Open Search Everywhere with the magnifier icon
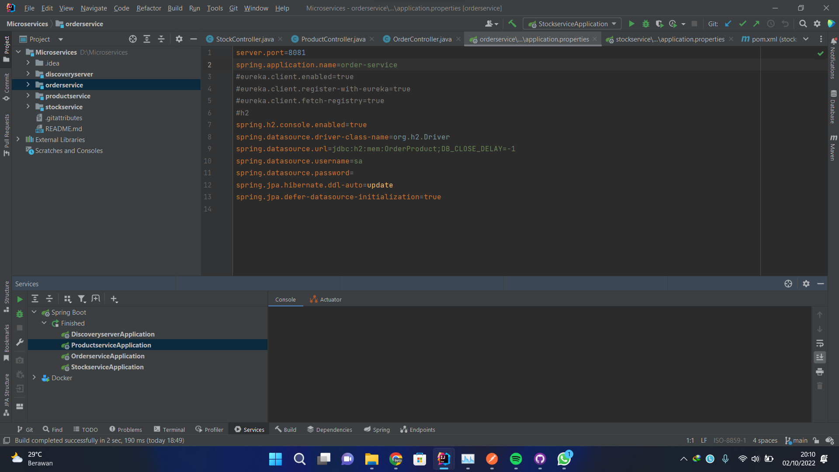Screen dimensions: 839x472 (x=803, y=24)
